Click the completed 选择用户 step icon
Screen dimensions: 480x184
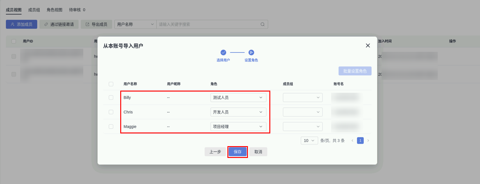click(223, 52)
